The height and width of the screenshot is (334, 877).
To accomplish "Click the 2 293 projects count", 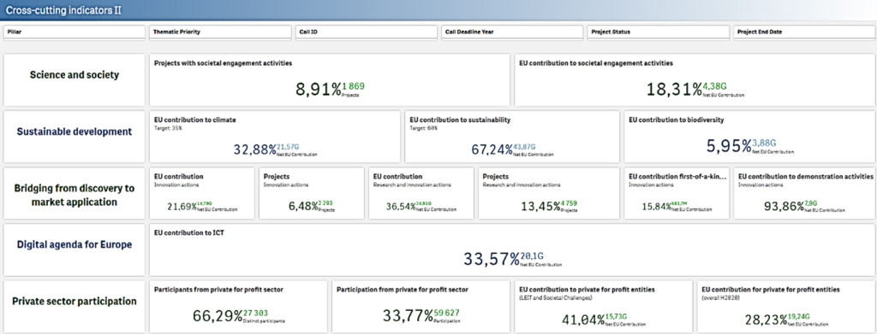I will click(x=326, y=203).
